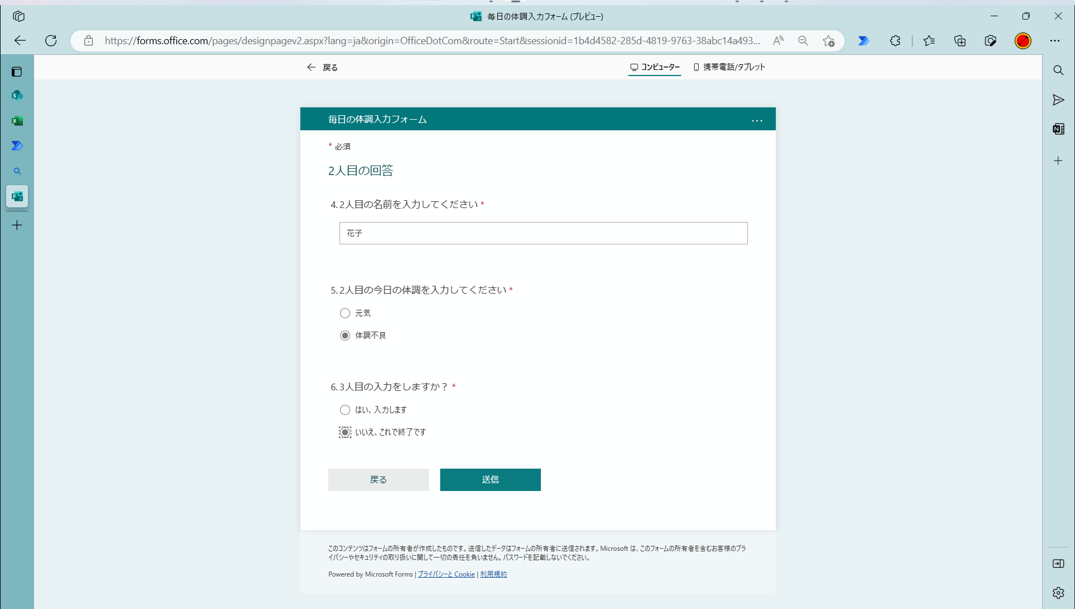Switch to the 携帯電話/タブレット preview tab
This screenshot has width=1075, height=609.
729,67
